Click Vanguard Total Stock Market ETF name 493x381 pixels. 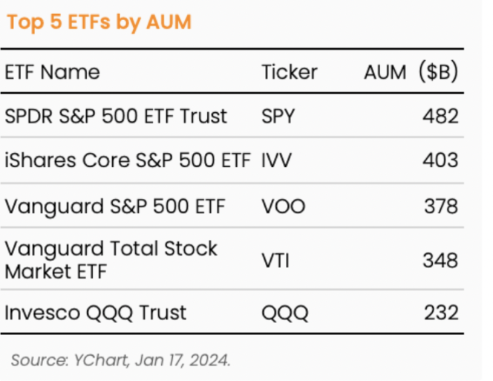111,260
